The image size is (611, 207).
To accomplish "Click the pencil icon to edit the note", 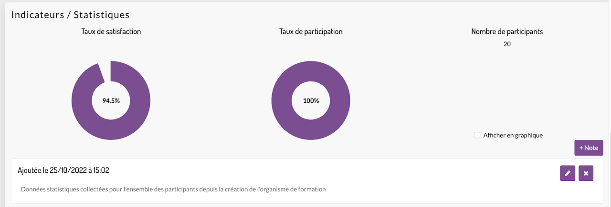I will (568, 173).
